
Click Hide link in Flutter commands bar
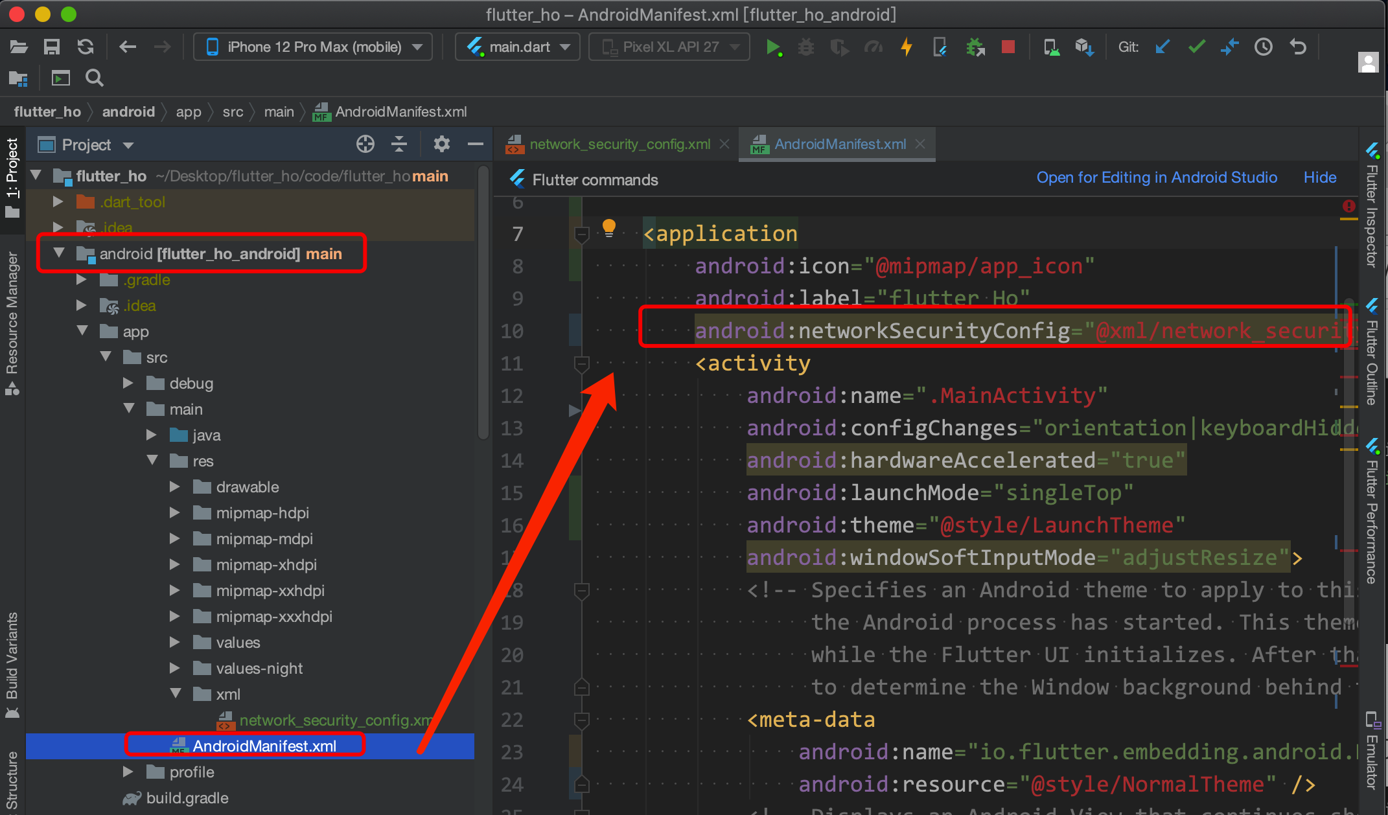[1320, 178]
